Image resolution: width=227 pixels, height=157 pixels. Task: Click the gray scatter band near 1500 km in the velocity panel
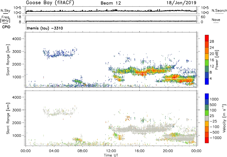143,129
